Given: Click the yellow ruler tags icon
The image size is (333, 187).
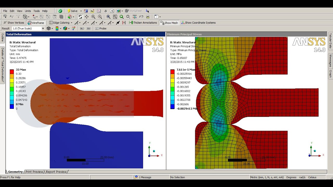Looking at the screenshot, I should (x=148, y=17).
